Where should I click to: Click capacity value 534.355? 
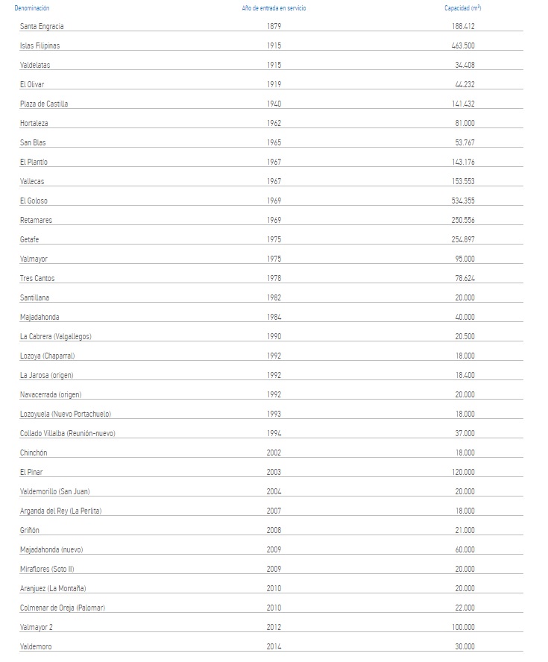coord(463,201)
